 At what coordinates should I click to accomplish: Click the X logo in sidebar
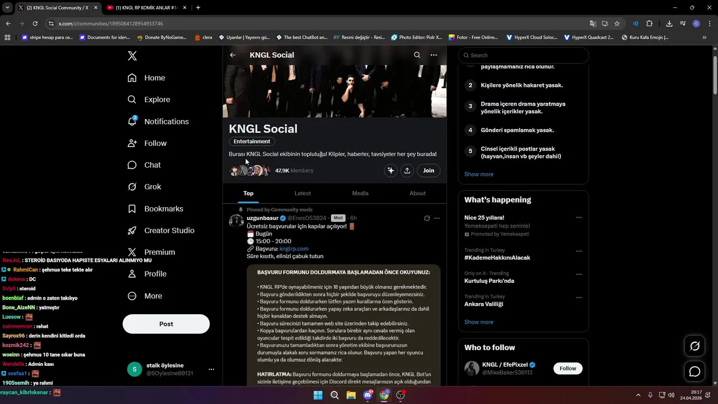coord(132,56)
